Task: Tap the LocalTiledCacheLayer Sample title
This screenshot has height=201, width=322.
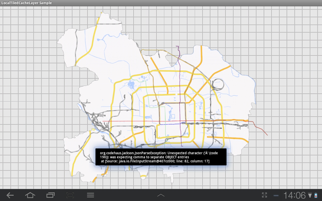Action: point(26,3)
